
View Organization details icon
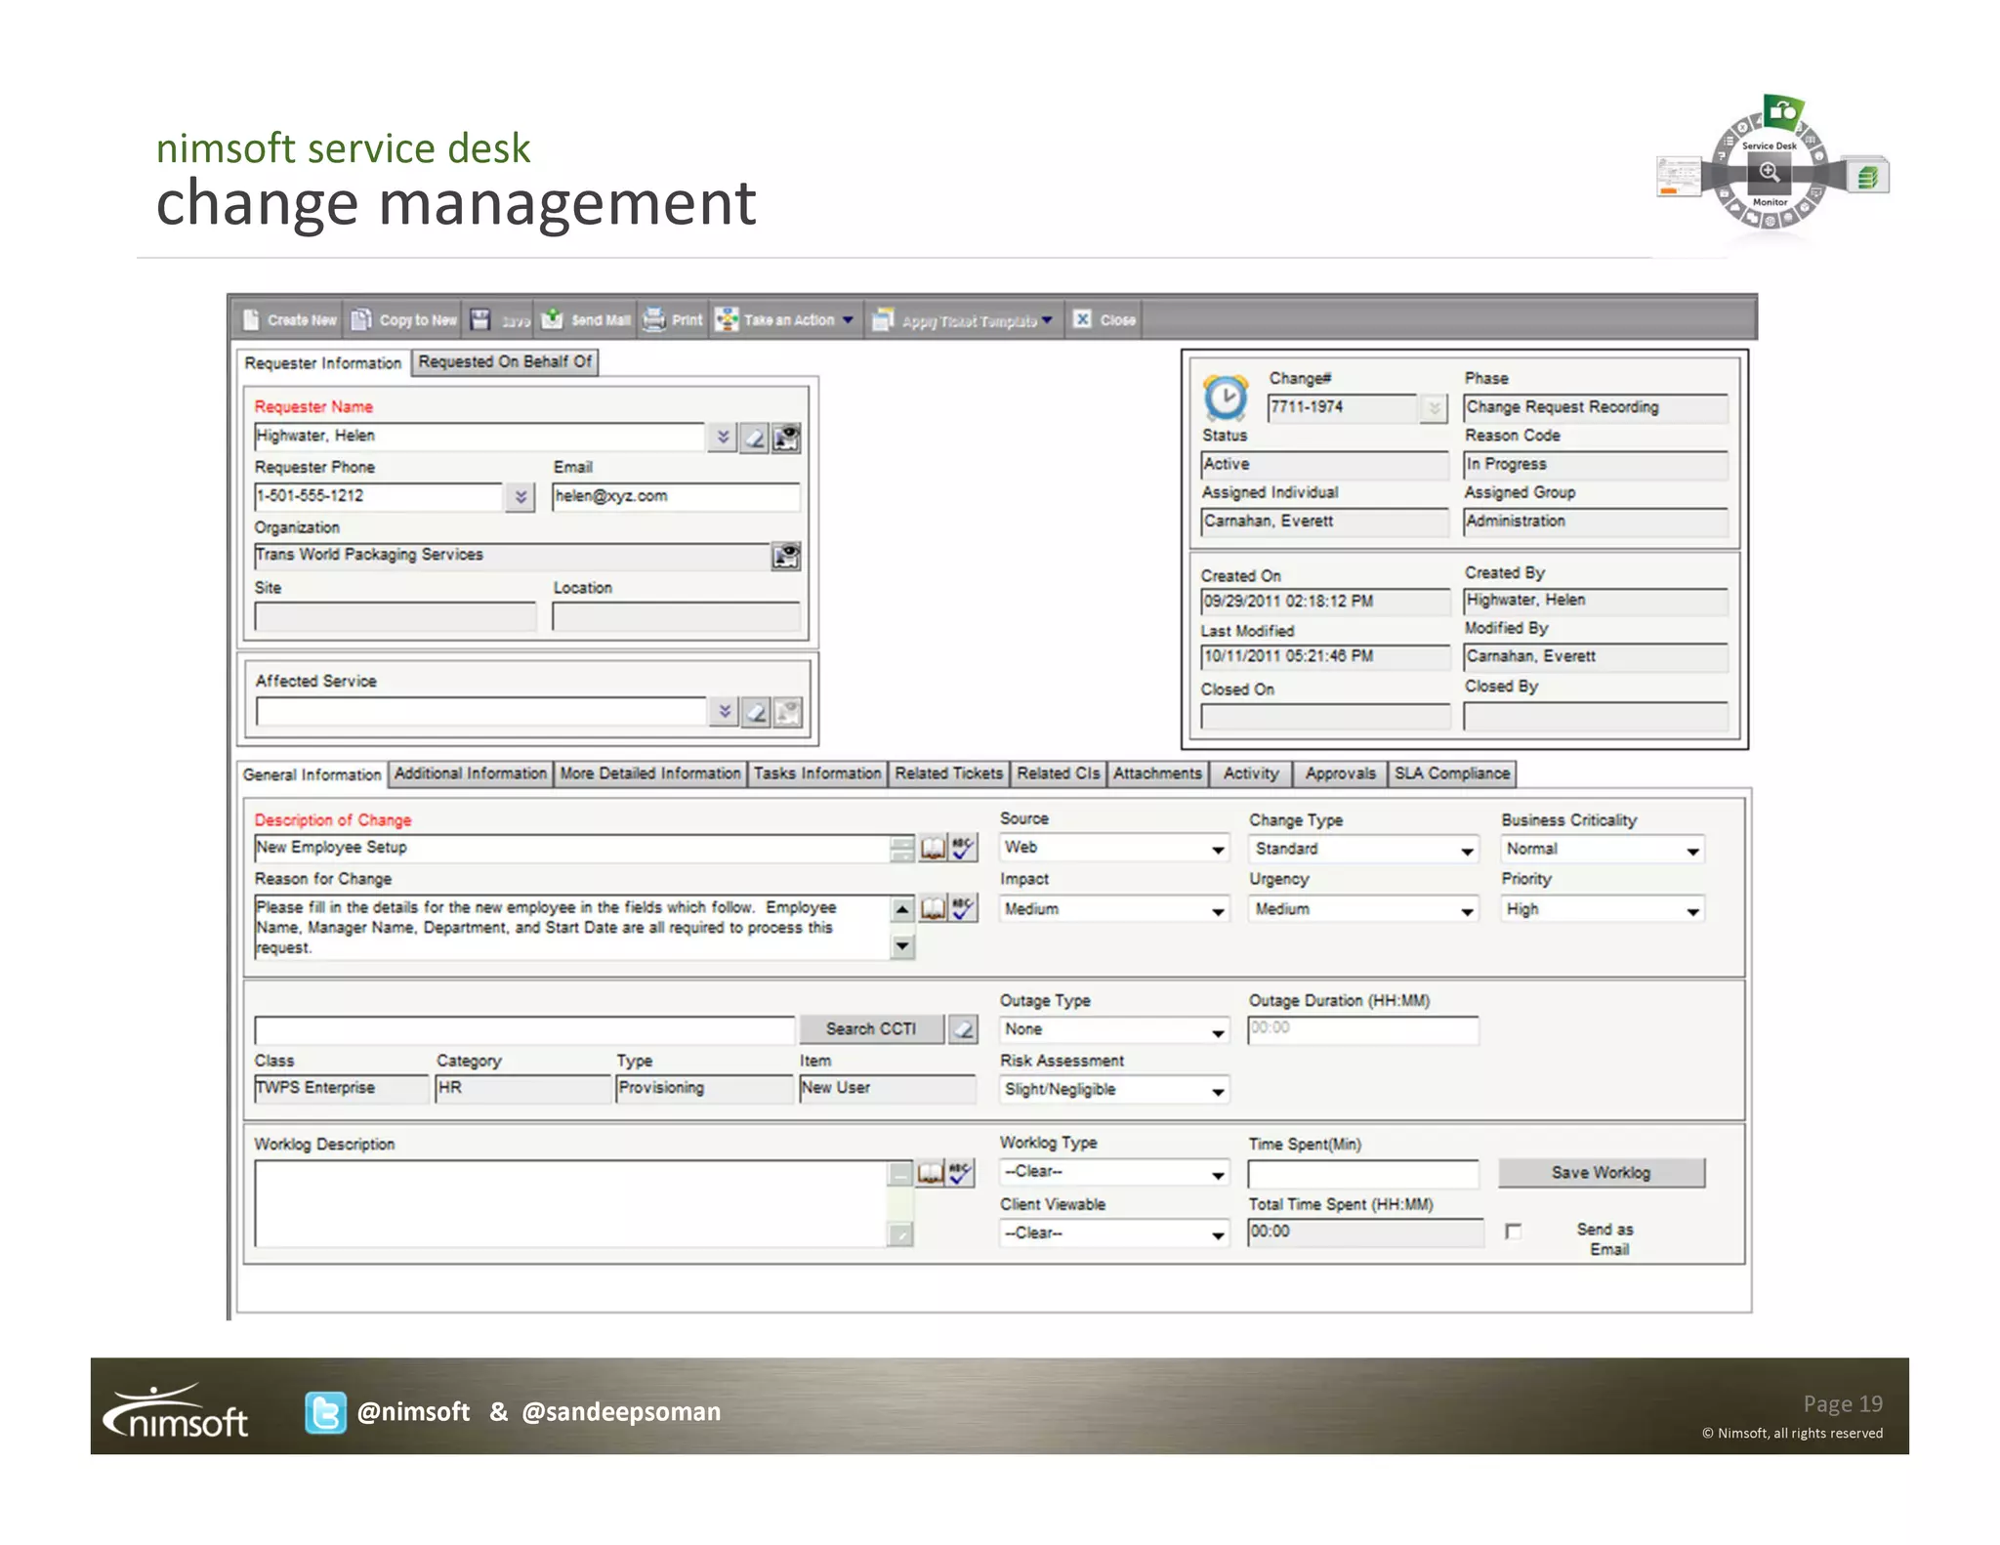[787, 557]
